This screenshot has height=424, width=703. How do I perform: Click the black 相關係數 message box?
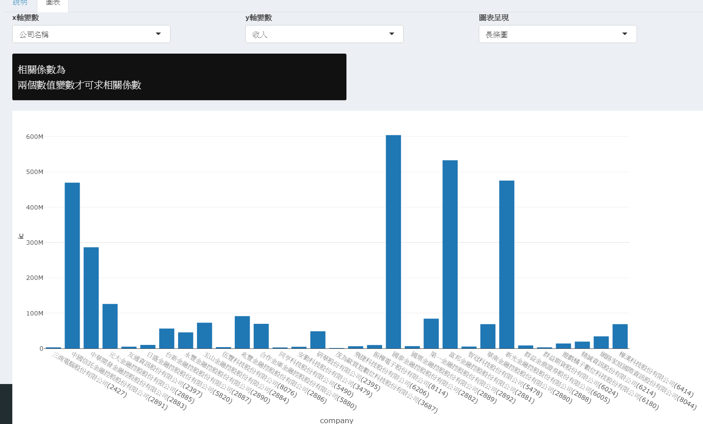[x=179, y=77]
